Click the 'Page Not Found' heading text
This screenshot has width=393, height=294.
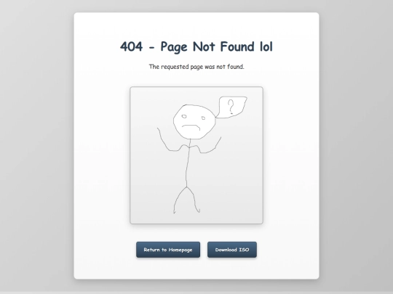point(207,47)
